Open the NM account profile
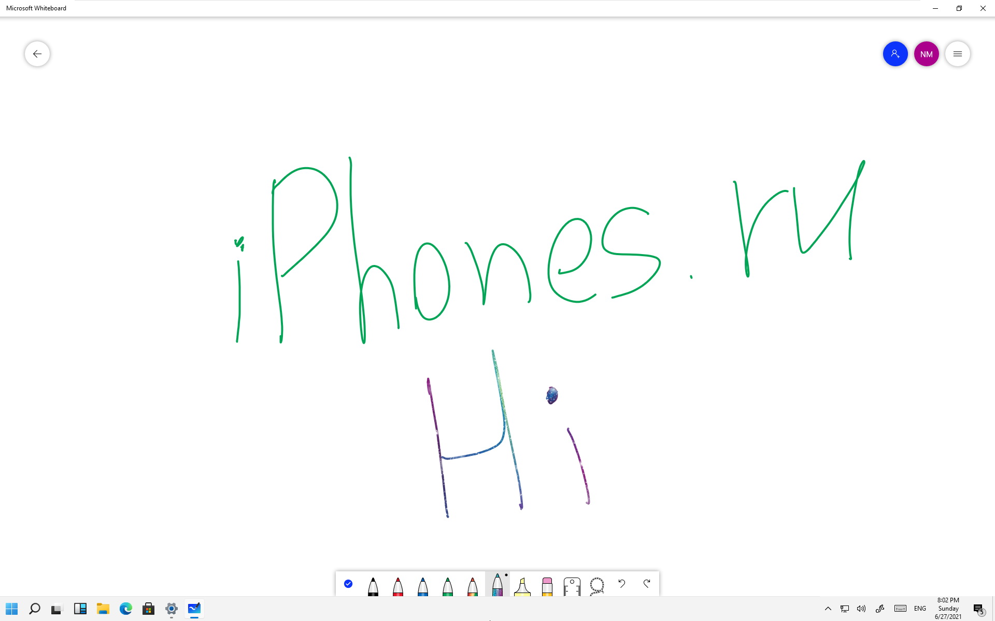 926,54
